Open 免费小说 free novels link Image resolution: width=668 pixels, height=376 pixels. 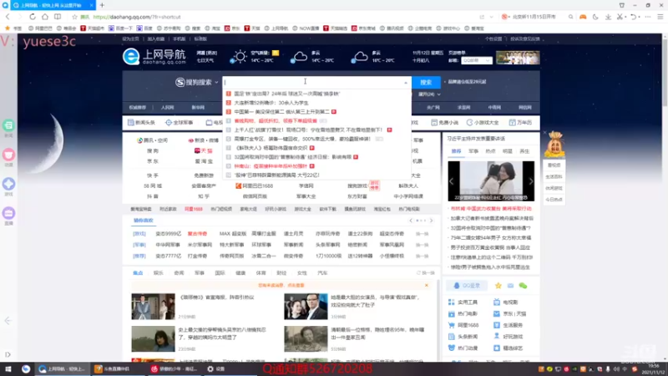pyautogui.click(x=444, y=123)
